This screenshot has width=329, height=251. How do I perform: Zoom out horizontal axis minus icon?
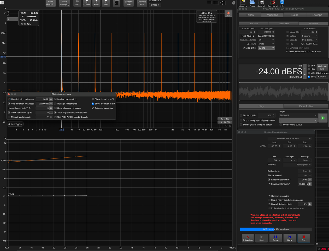click(226, 126)
